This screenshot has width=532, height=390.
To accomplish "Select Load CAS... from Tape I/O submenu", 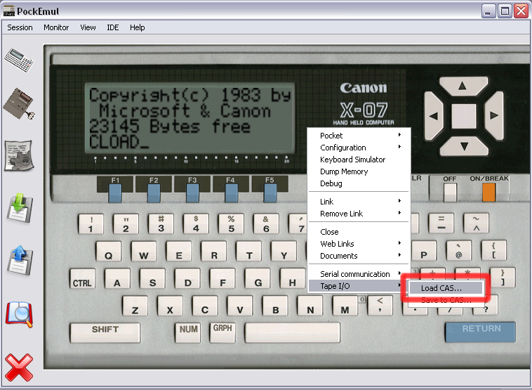I will 446,288.
